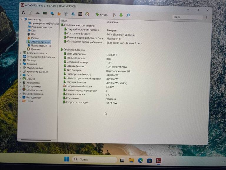This screenshot has width=226, height=170.
Task: Click the green download arrow icon
Action: tap(121, 15)
